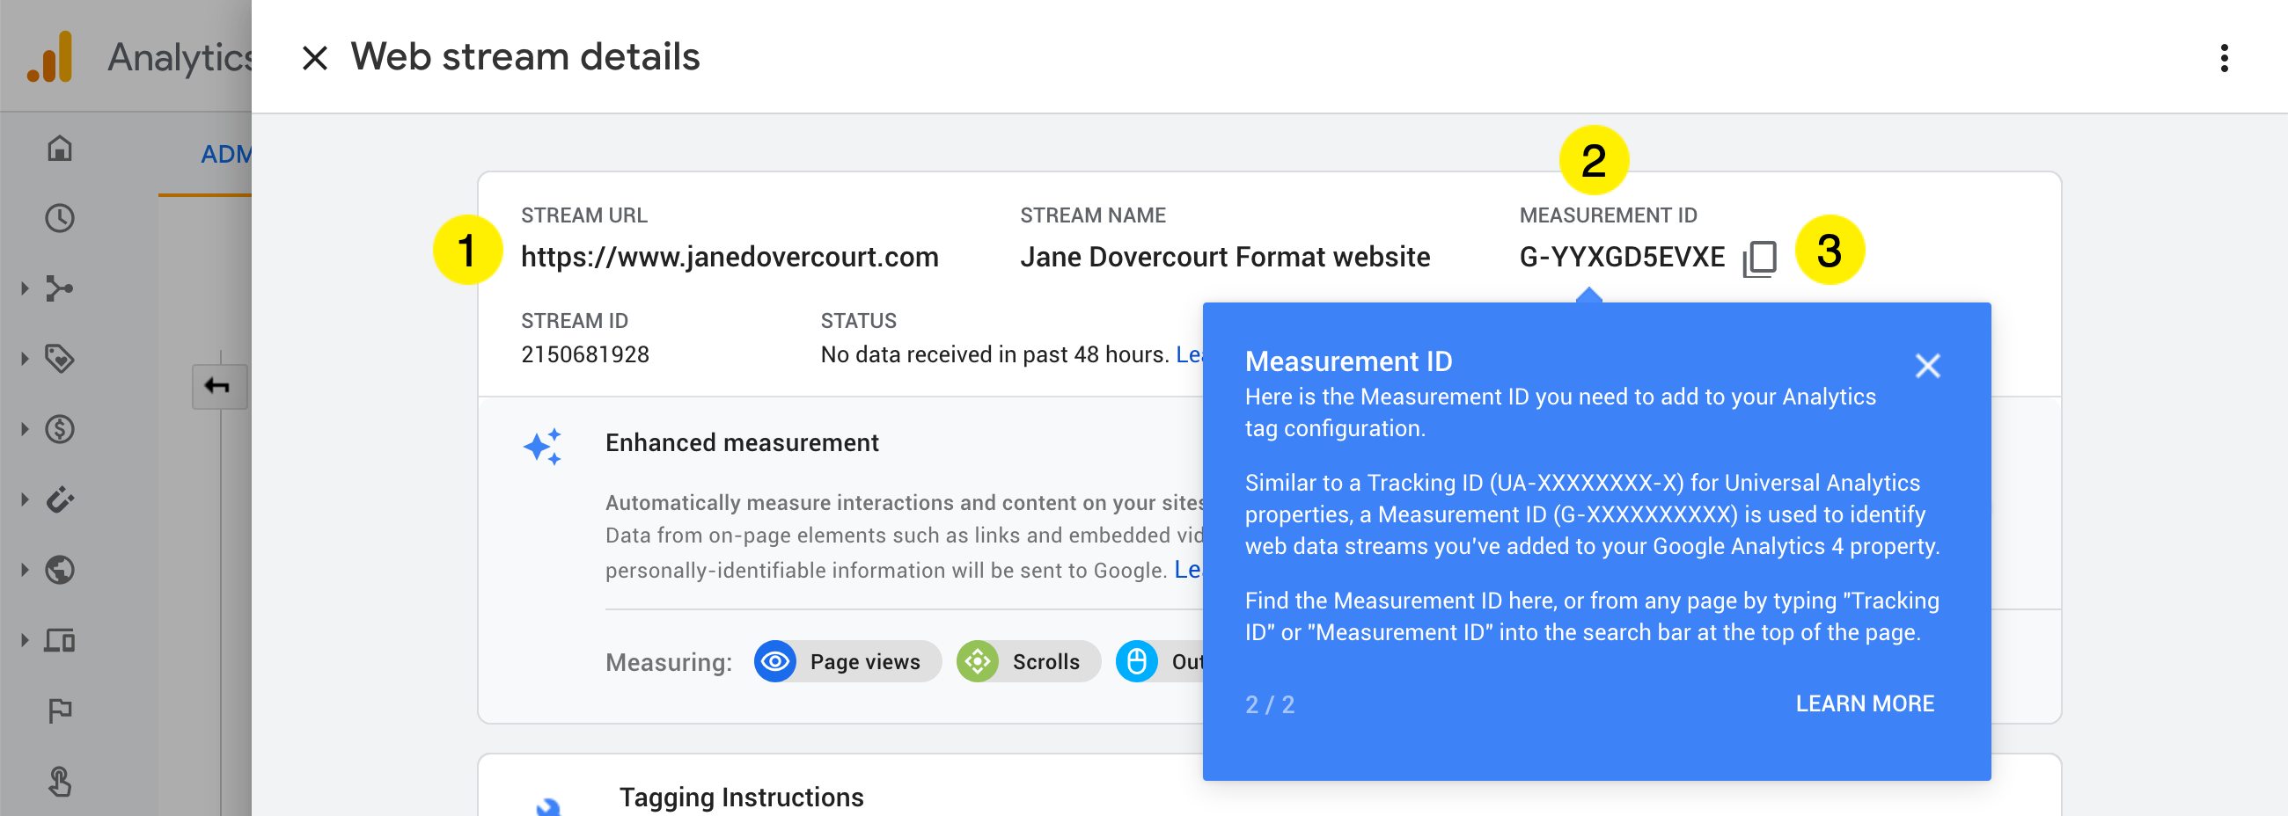Click the stream URL https://www.janedovercourt.com
The image size is (2288, 816).
(x=730, y=258)
